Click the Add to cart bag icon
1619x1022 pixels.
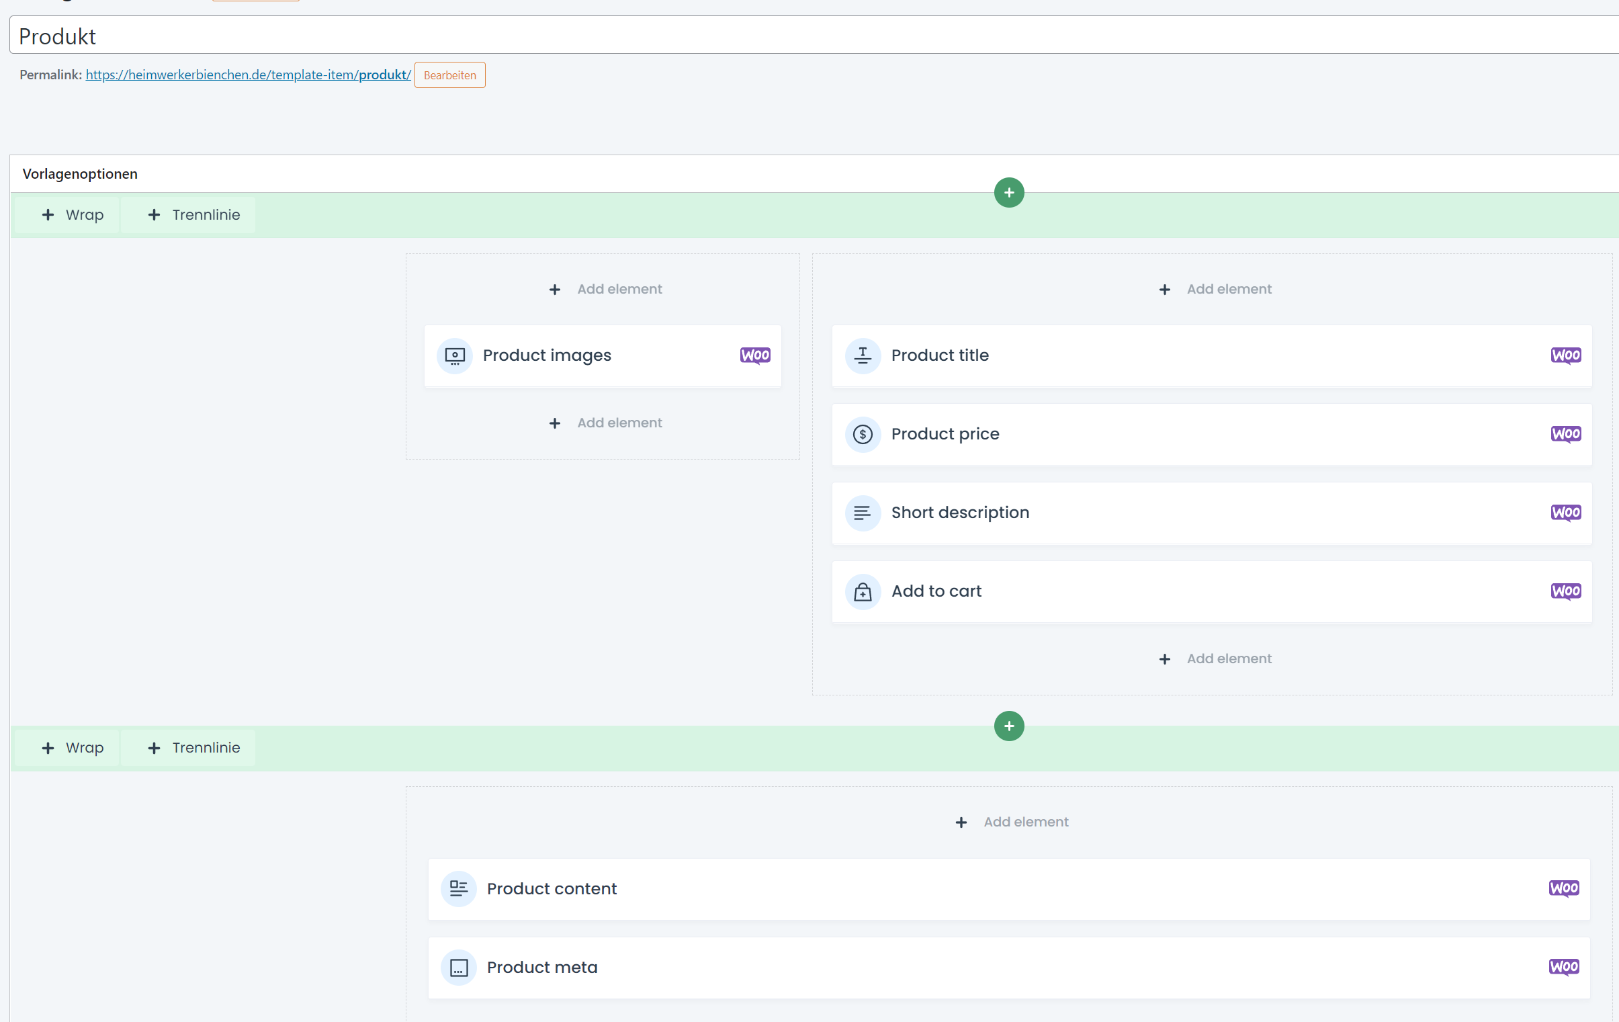point(863,592)
